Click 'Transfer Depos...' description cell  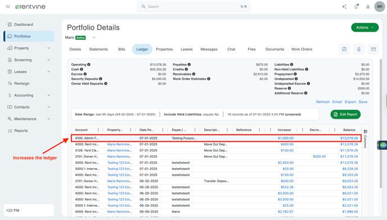coord(217,181)
